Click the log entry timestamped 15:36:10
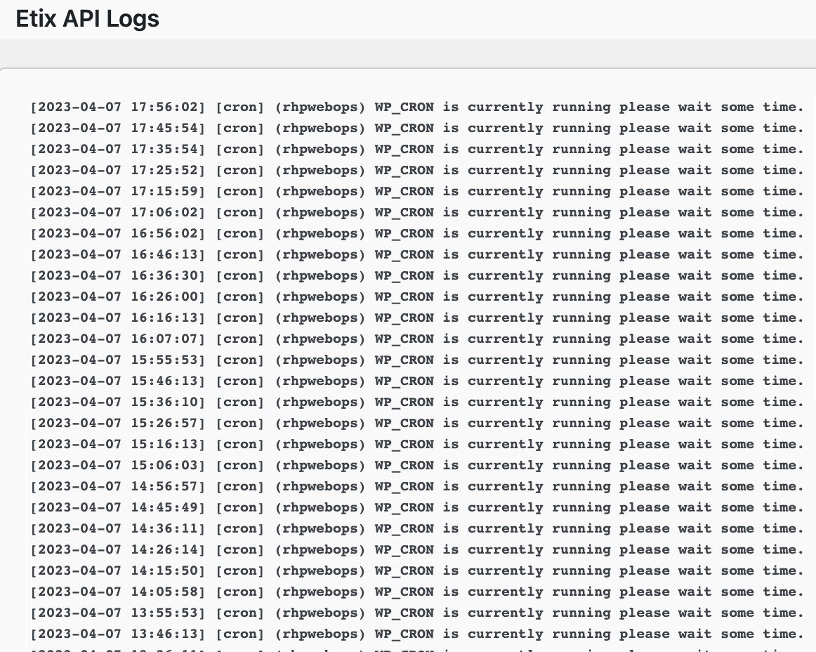Screen dimensions: 816x652 [416, 403]
